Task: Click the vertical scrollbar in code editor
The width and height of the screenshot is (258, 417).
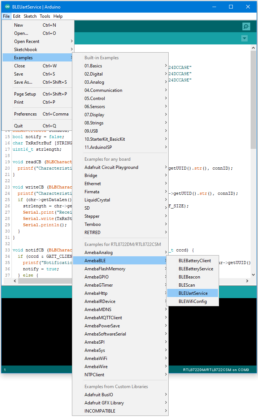Action: [x=253, y=111]
